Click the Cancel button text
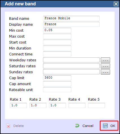 (x=88, y=126)
